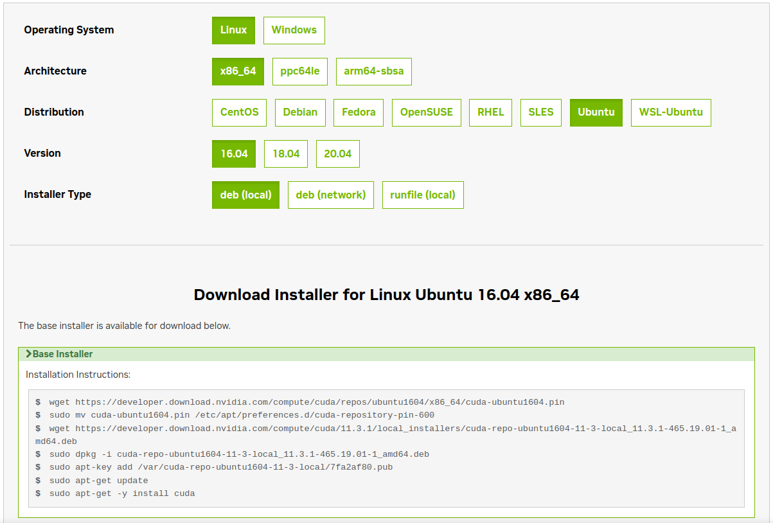The height and width of the screenshot is (523, 773).
Task: Collapse the Base Installer section header
Action: (386, 354)
